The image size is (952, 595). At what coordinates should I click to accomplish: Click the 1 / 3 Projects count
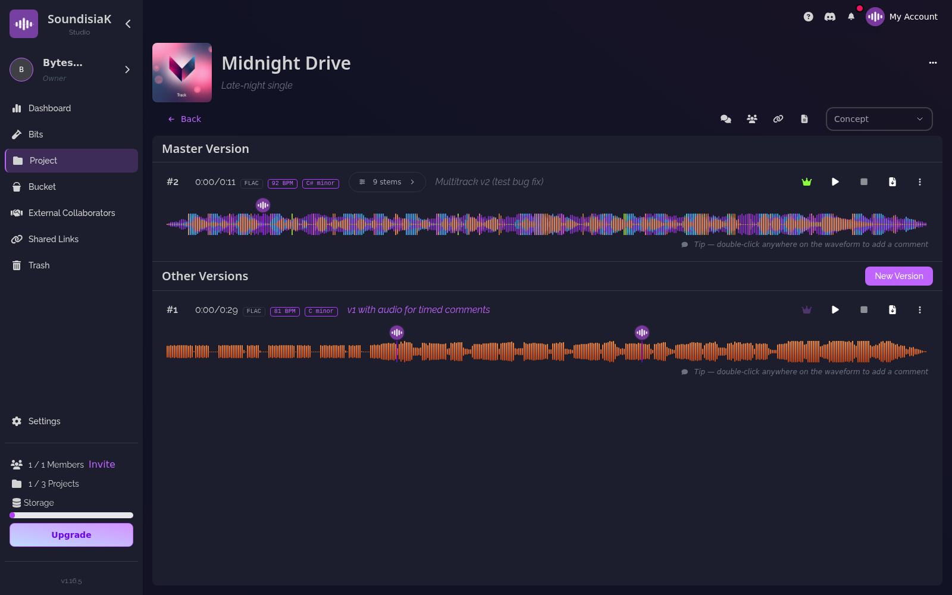tap(54, 484)
